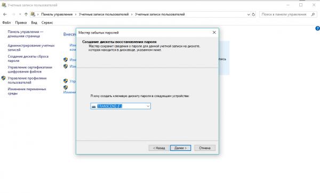The width and height of the screenshot is (320, 193).
Task: Open Создание дискеты сброса пароля link
Action: click(28, 59)
